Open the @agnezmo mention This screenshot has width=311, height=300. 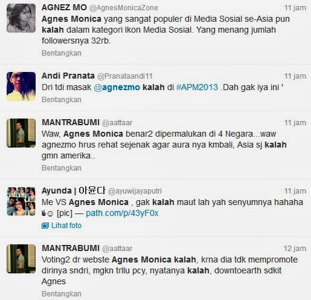(117, 88)
